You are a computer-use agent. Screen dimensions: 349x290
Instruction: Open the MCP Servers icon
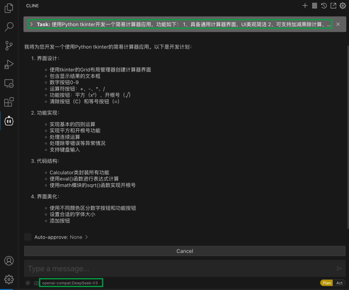(314, 6)
